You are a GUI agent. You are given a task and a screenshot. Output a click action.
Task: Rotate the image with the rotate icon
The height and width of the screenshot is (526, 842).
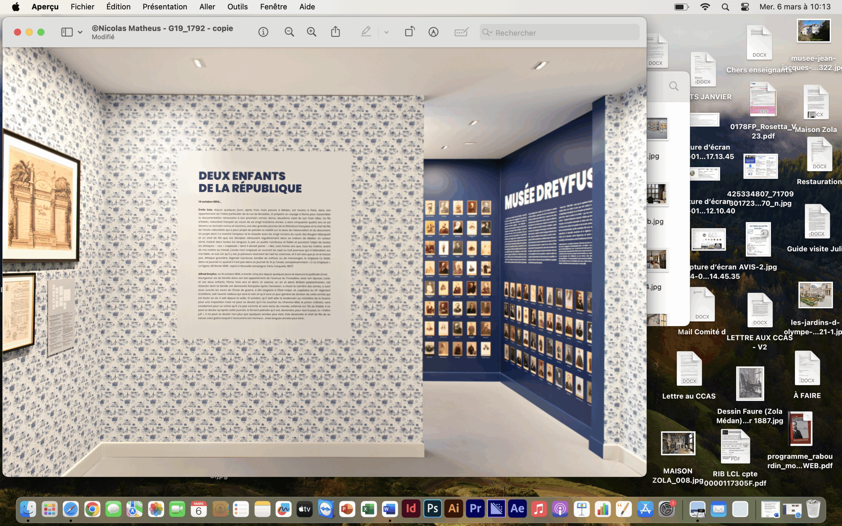pos(409,32)
